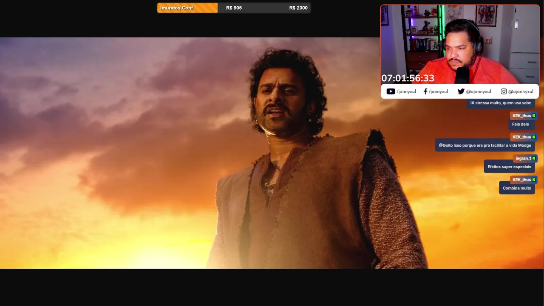
Task: Click the chat message "Fala dele"
Action: [x=521, y=124]
